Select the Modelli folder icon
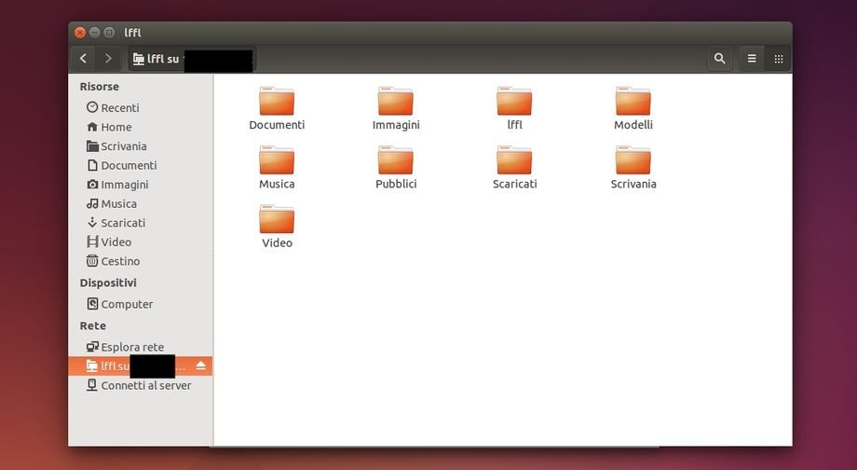This screenshot has width=857, height=470. [x=633, y=102]
